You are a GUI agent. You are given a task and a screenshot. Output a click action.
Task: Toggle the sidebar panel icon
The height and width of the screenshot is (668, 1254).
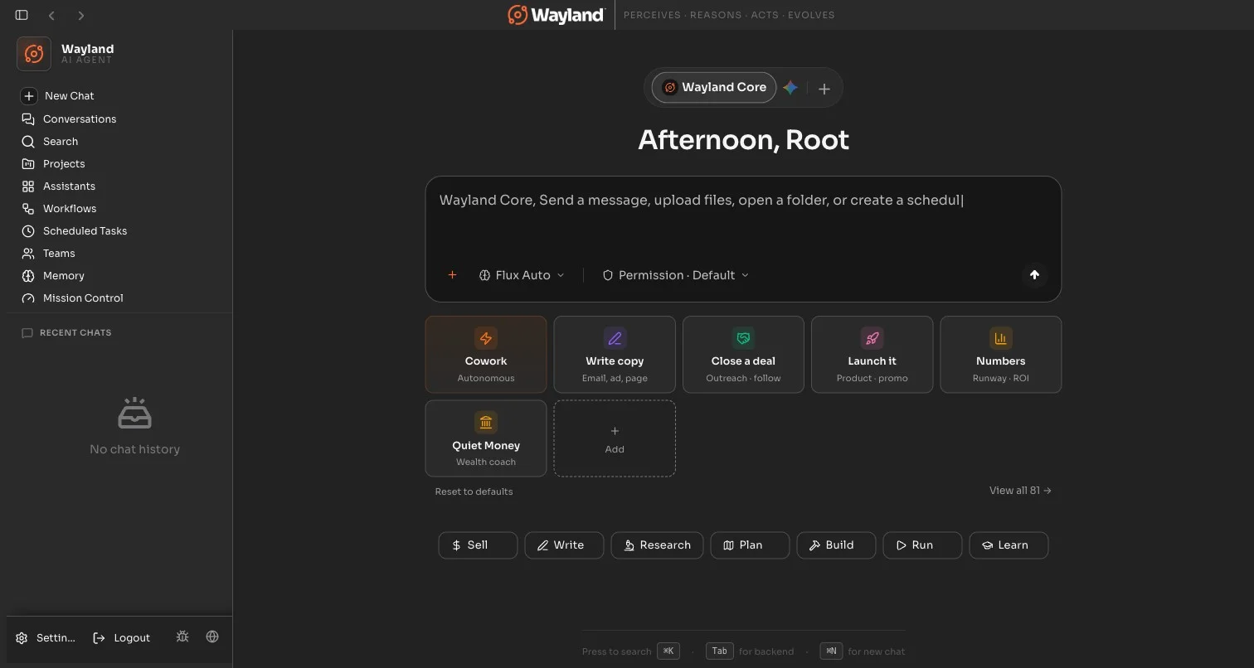(x=22, y=15)
